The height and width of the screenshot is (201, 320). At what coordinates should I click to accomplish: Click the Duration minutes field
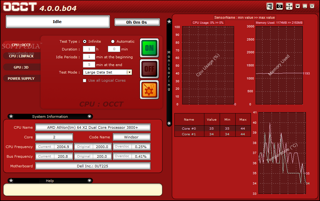[114, 49]
